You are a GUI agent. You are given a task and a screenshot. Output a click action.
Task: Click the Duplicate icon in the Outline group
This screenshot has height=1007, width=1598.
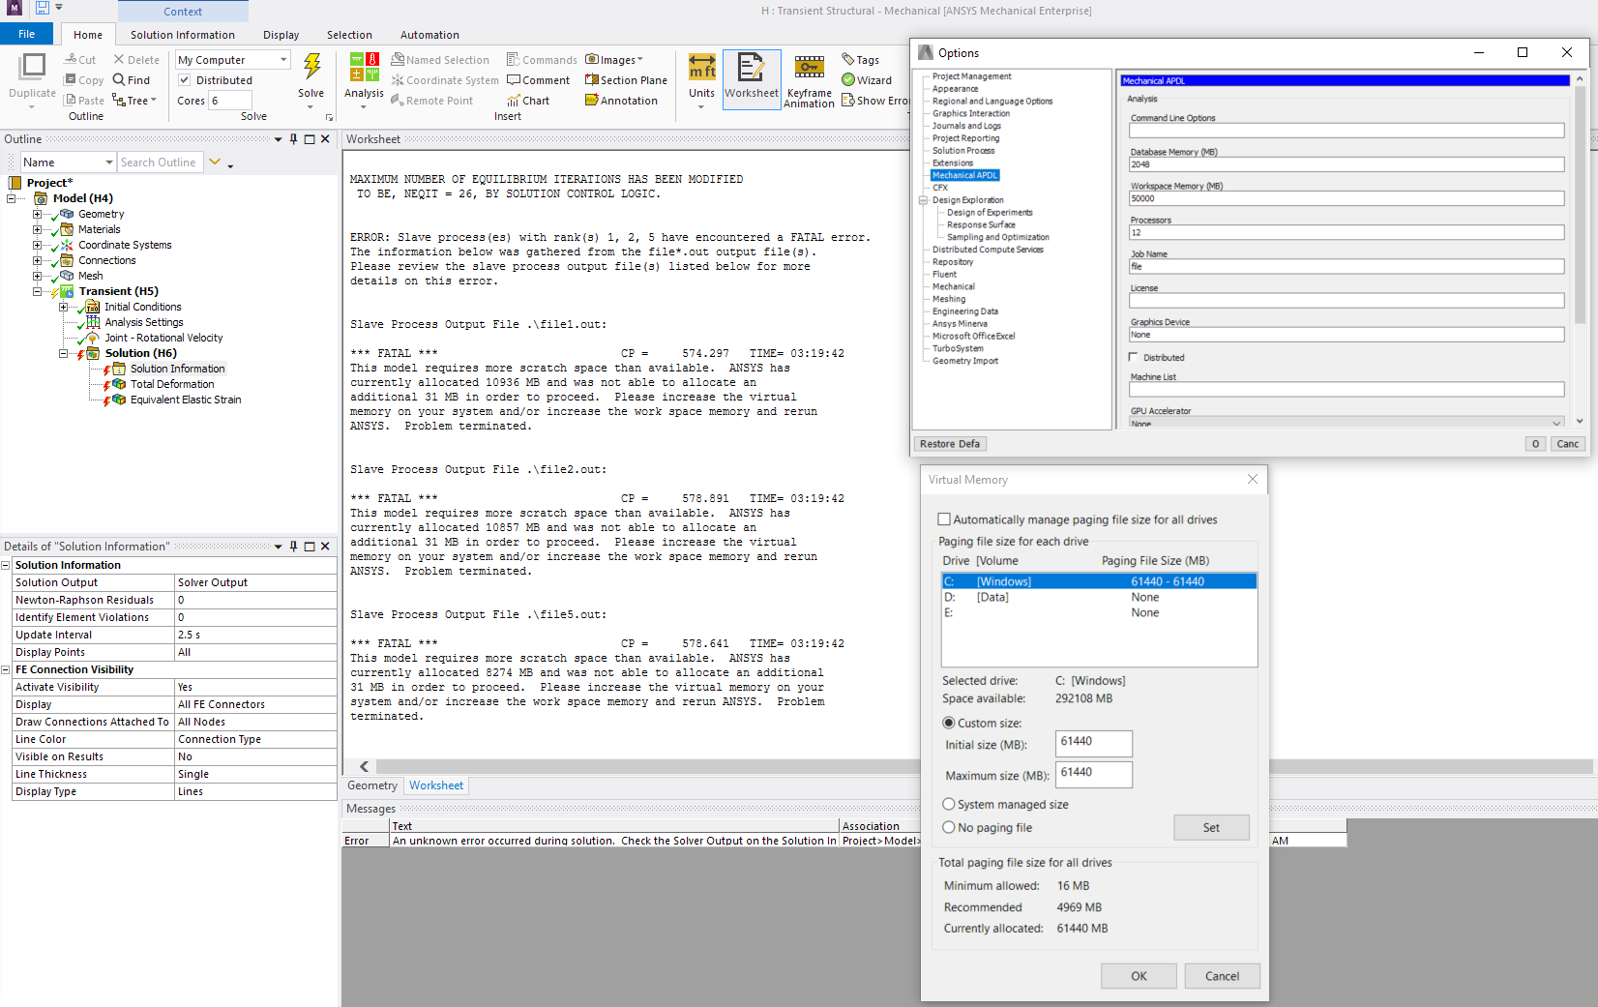point(33,66)
